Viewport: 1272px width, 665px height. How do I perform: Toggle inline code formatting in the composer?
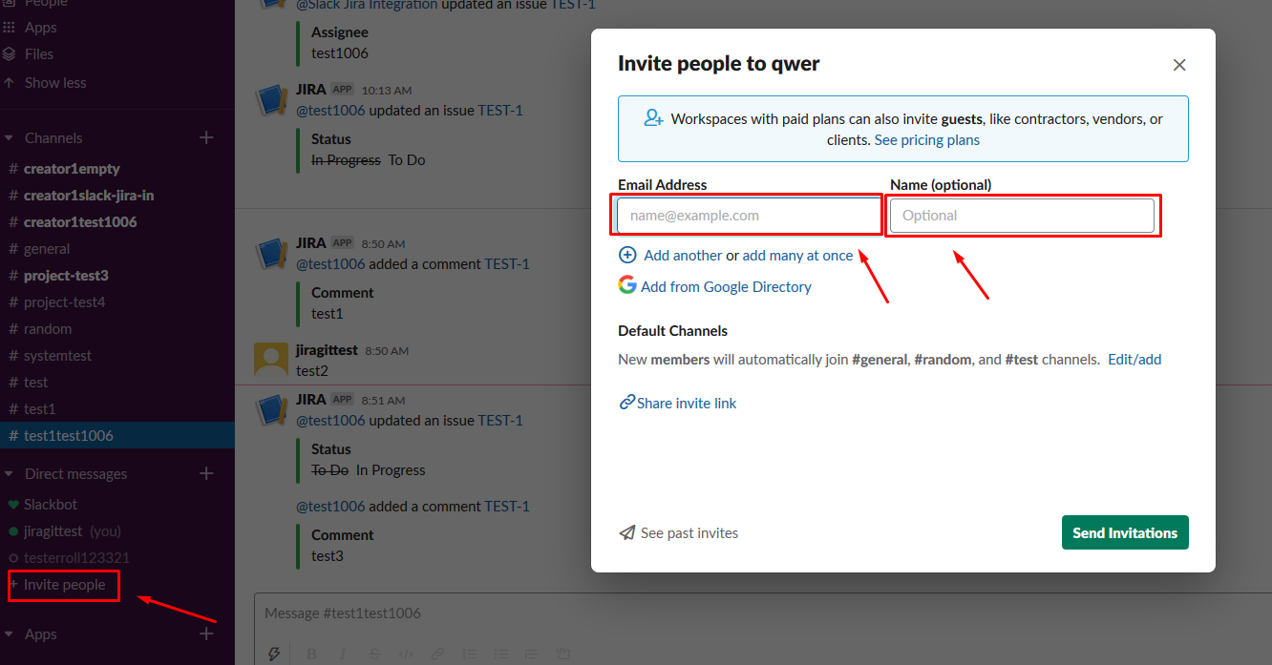(x=405, y=655)
